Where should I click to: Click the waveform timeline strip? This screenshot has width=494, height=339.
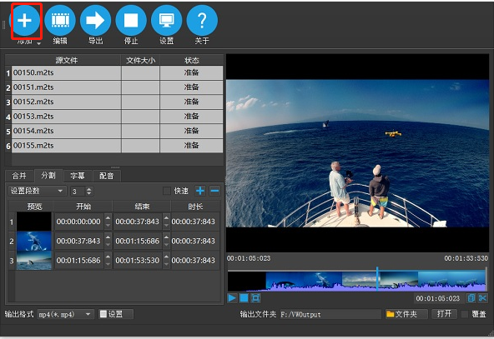click(x=356, y=282)
